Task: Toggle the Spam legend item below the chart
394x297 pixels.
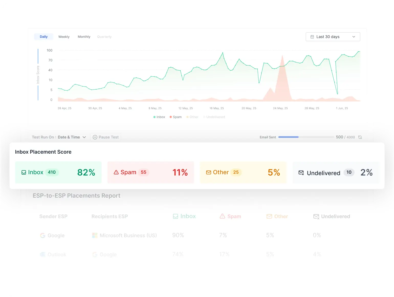Action: (x=175, y=117)
